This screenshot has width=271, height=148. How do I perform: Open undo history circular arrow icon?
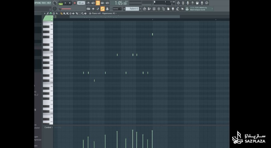[178, 3]
